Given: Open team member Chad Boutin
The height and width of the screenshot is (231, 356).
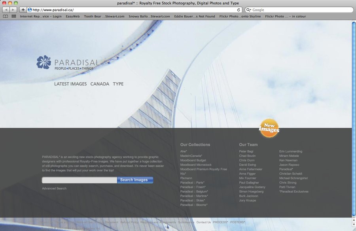Looking at the screenshot, I should click(247, 156).
